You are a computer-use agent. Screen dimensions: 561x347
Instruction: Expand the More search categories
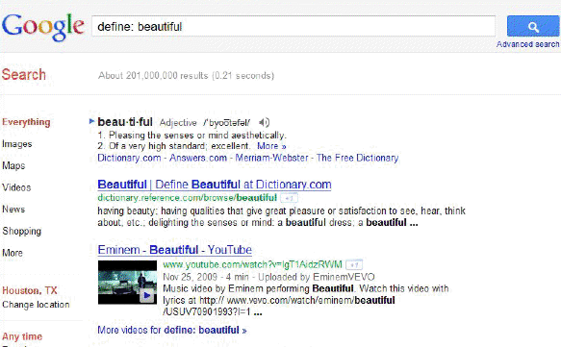[13, 253]
